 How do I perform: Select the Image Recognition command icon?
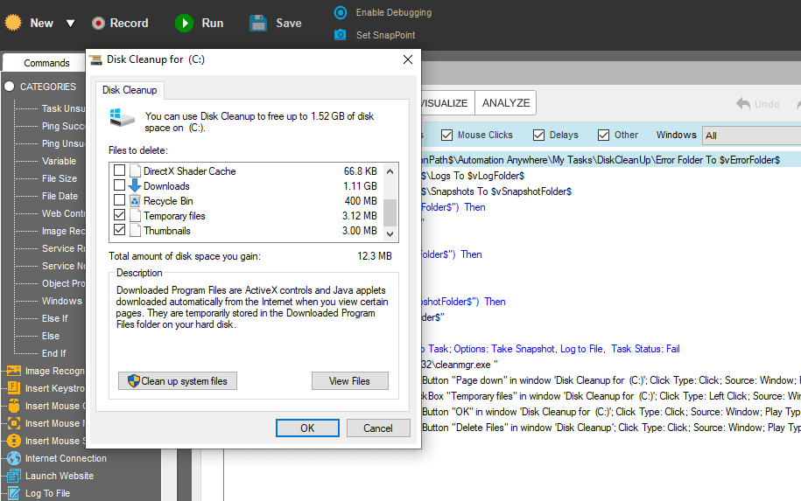tap(14, 371)
